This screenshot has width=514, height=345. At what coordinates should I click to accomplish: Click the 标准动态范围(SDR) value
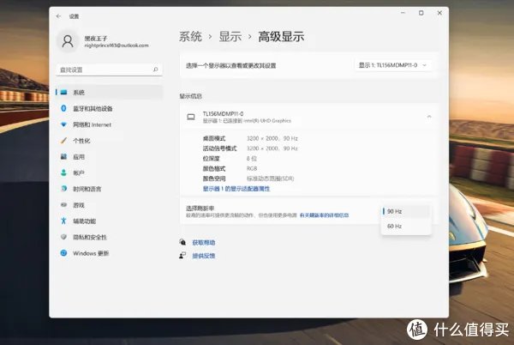point(270,179)
